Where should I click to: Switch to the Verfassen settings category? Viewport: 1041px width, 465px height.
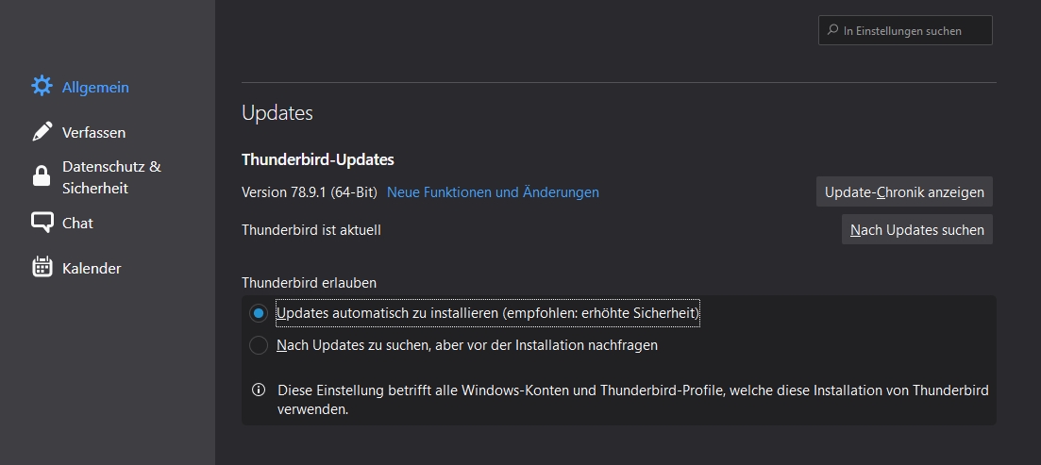point(93,132)
